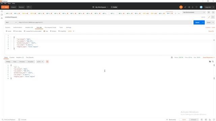Viewport: 216px width, 121px height.
Task: Switch the bottom toggle to Browse
Action: [193, 120]
